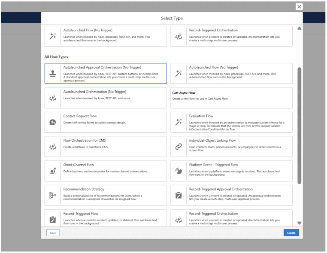327x253 pixels.
Task: Click the Record-Triggered Orchestration icon above All Flow Types
Action: click(x=178, y=36)
